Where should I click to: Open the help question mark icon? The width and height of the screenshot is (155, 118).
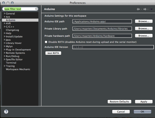pos(6,112)
